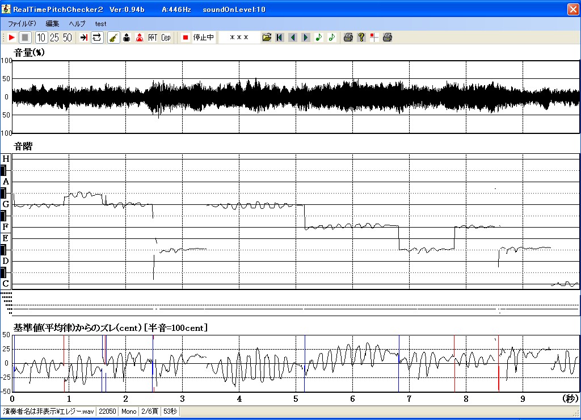Click the first printer icon
This screenshot has height=420, width=581.
348,37
